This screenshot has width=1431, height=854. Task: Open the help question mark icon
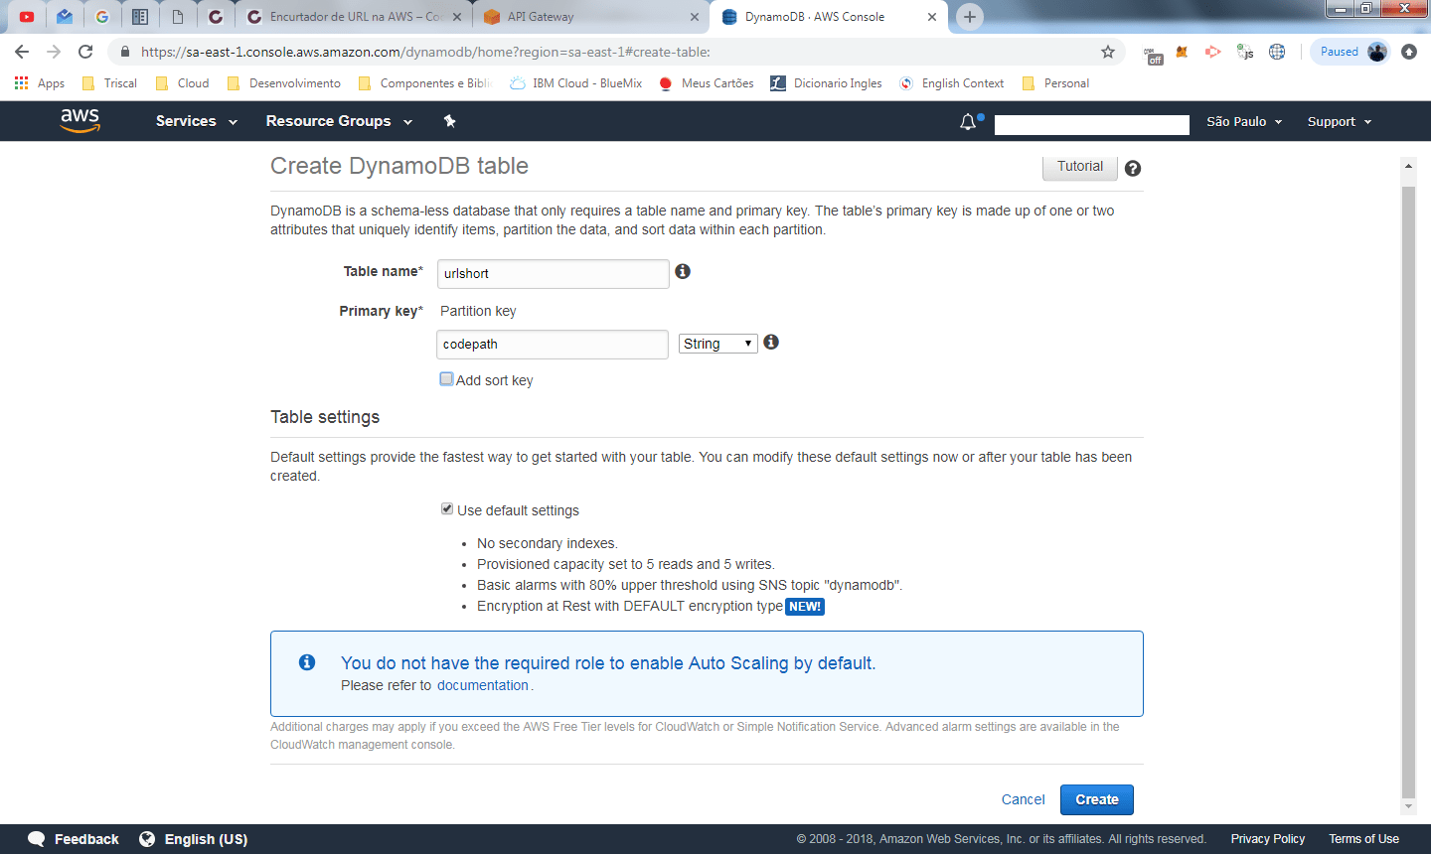point(1133,169)
